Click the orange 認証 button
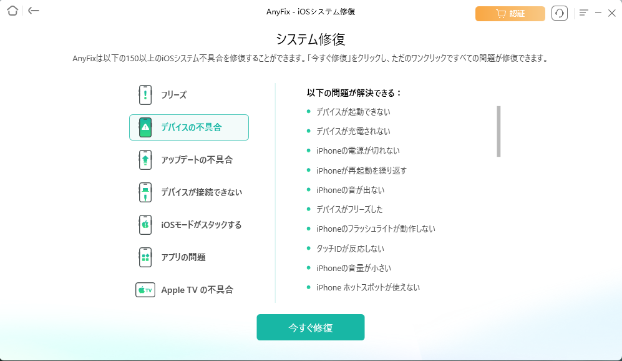The width and height of the screenshot is (622, 361). (510, 14)
